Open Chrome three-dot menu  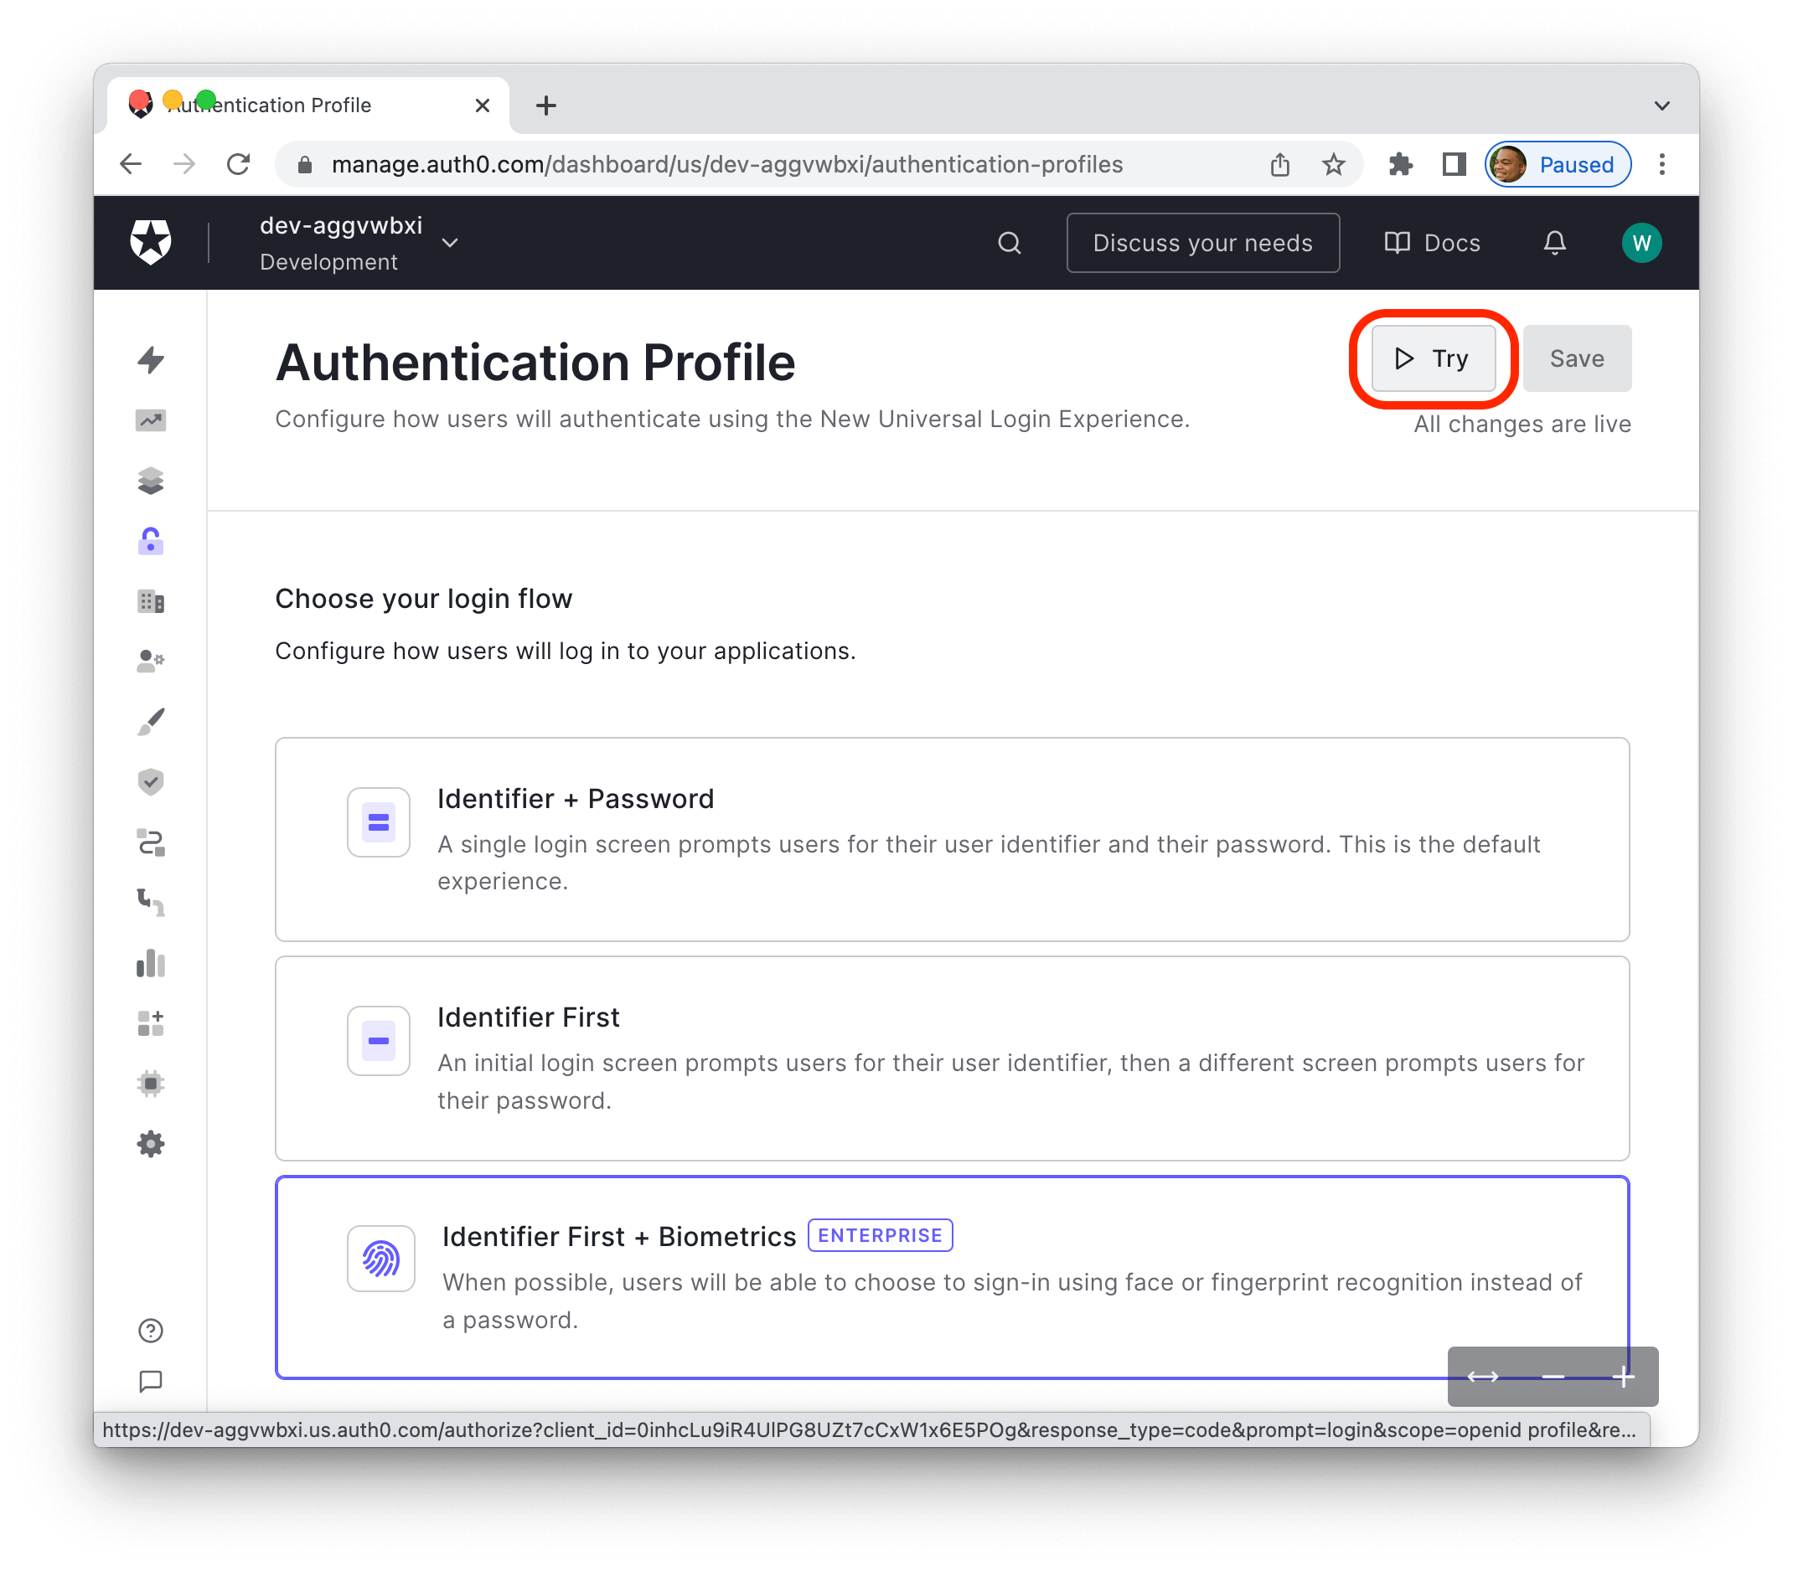coord(1661,165)
